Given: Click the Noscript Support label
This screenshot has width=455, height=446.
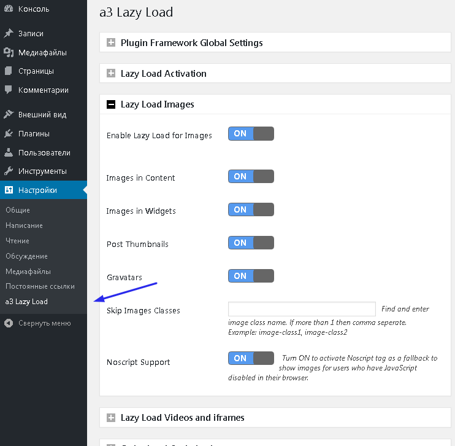Looking at the screenshot, I should point(139,362).
